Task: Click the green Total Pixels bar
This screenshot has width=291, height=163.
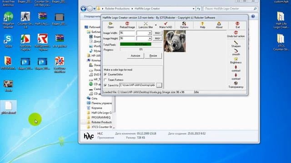Action: click(135, 44)
